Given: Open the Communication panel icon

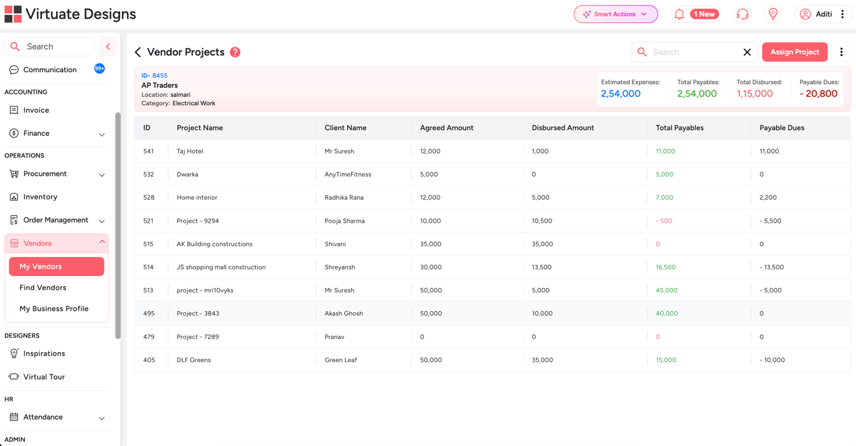Looking at the screenshot, I should [14, 70].
